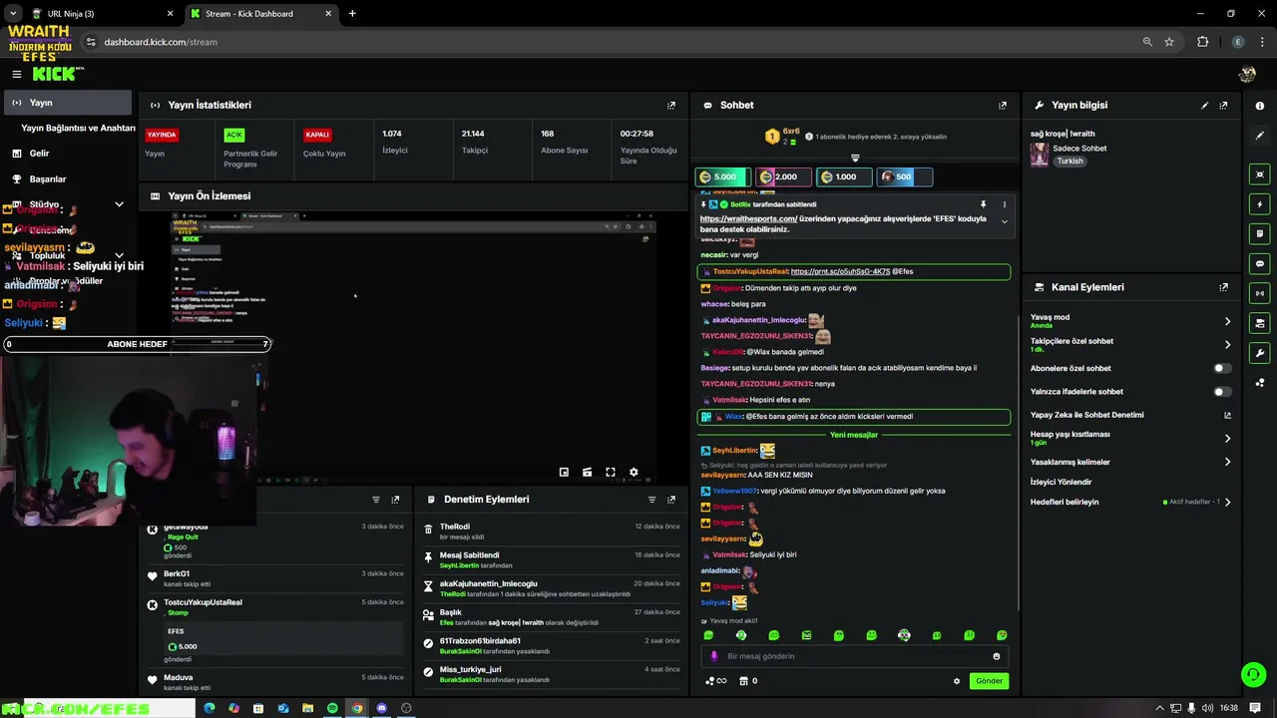Screen dimensions: 1277x718
Task: Click the theater mode icon on preview
Action: (x=587, y=472)
